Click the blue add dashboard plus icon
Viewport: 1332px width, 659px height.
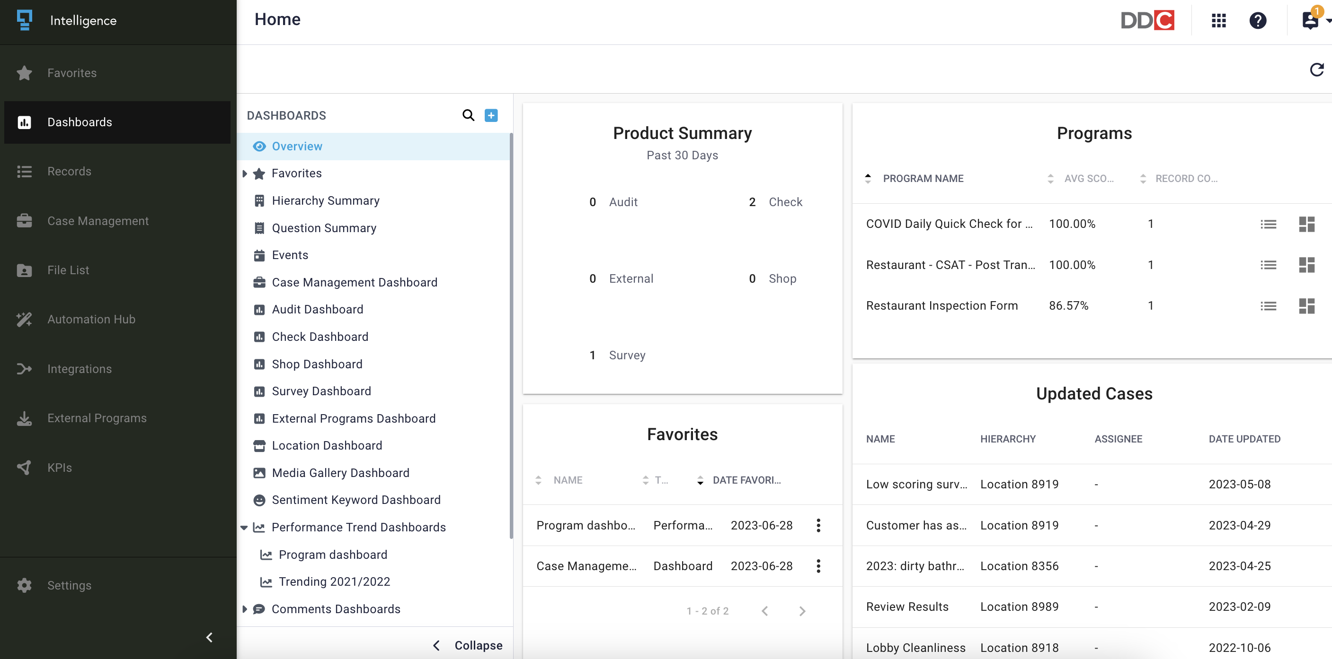491,115
